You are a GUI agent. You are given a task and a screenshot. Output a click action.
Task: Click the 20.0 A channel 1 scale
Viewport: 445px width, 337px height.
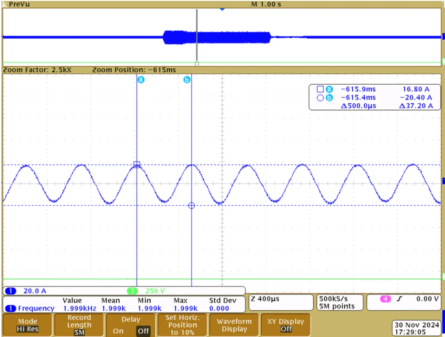(x=35, y=291)
